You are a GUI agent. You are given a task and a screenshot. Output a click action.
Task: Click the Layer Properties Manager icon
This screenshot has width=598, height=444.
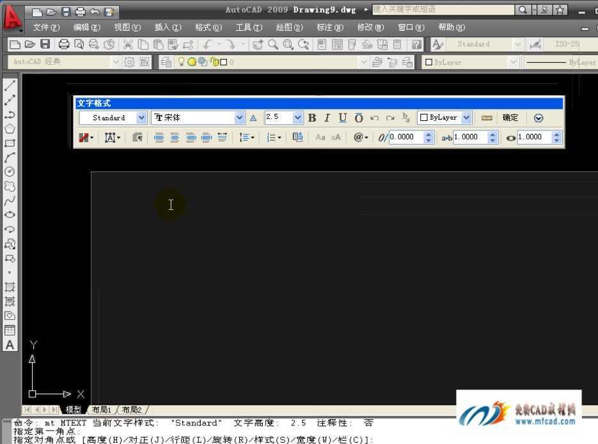tap(166, 62)
